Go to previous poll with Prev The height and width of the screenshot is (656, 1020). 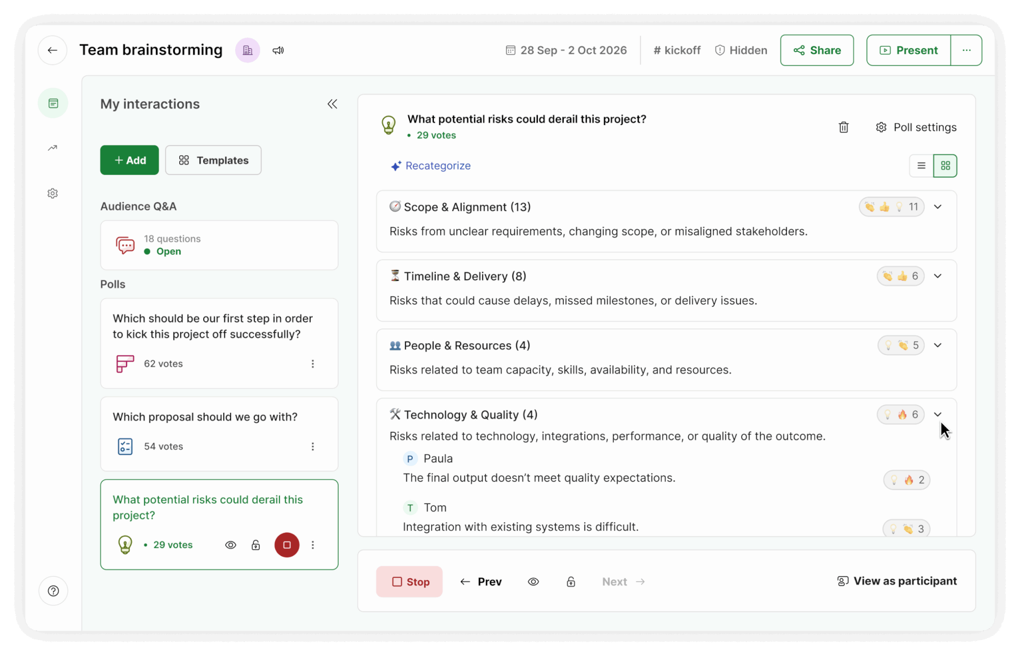481,582
